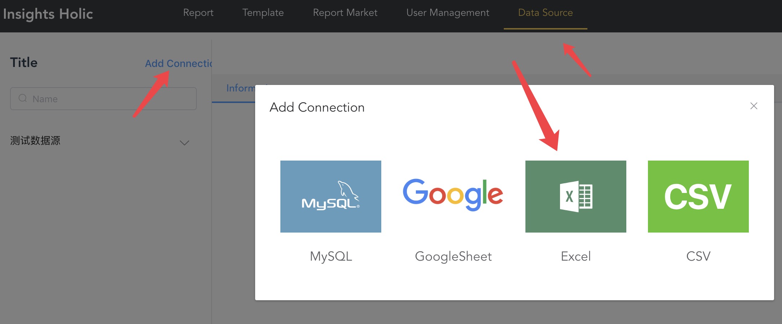This screenshot has width=782, height=324.
Task: Click the Insights Holic logo text
Action: tap(48, 14)
